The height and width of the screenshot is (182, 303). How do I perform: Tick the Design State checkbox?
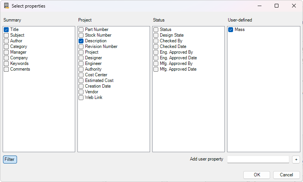point(156,35)
